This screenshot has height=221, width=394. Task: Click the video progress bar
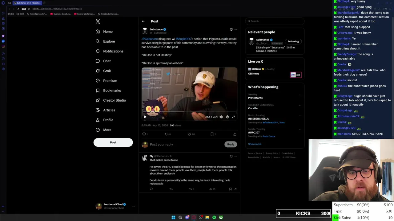189,112
